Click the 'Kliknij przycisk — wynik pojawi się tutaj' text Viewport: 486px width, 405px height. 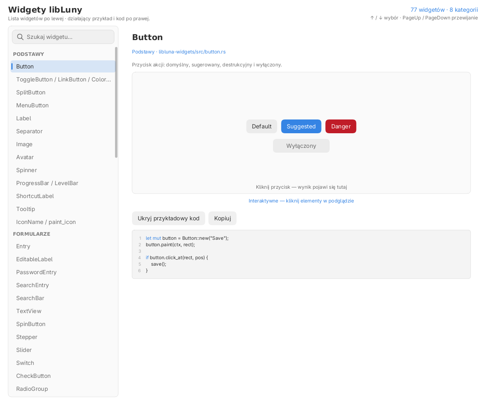coord(301,187)
